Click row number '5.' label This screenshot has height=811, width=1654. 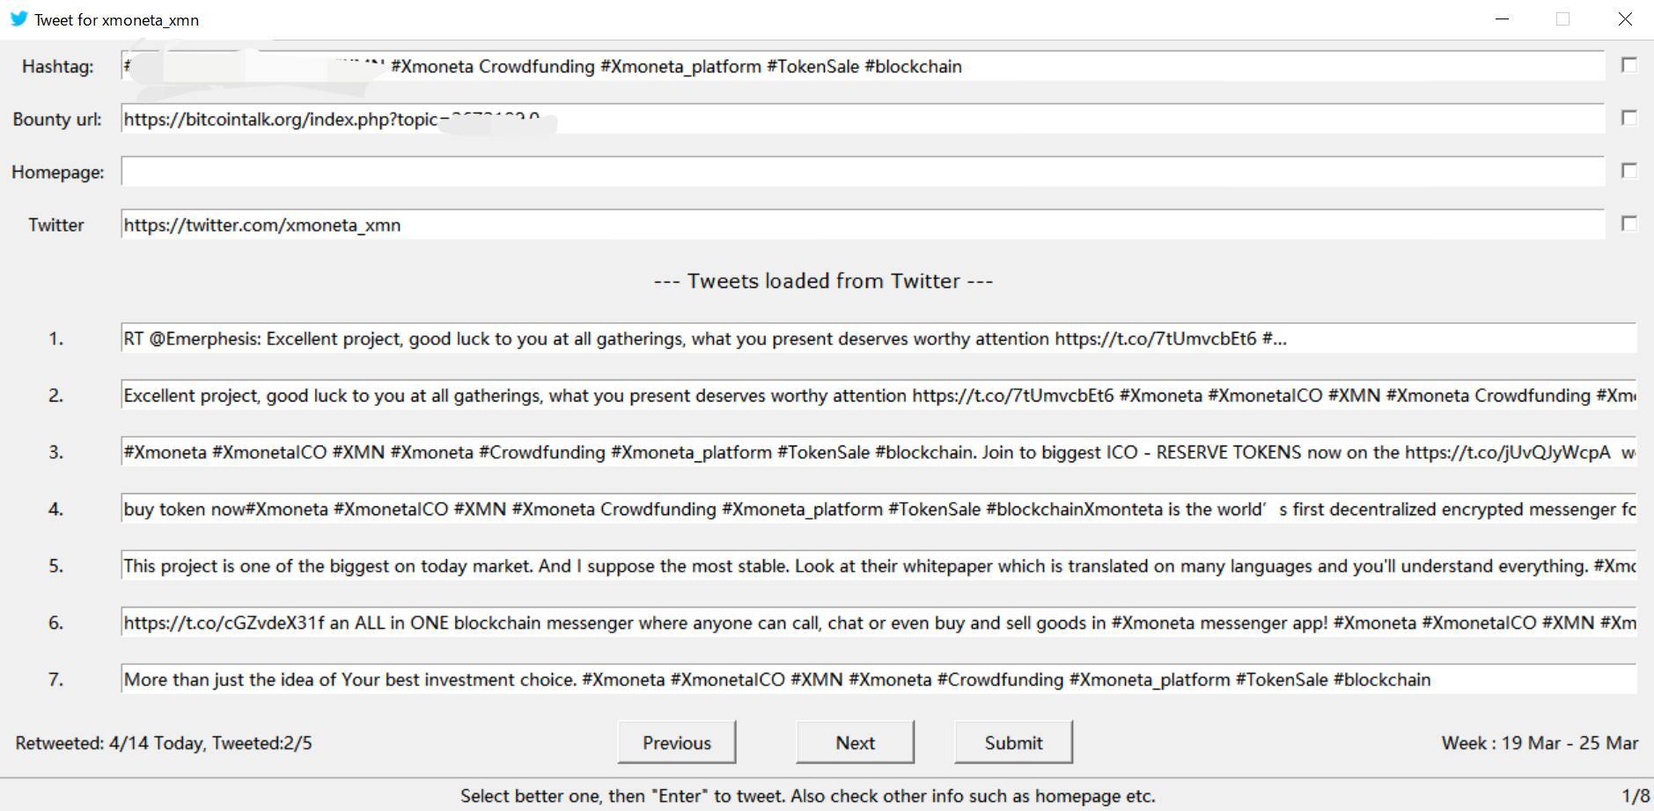click(x=55, y=565)
